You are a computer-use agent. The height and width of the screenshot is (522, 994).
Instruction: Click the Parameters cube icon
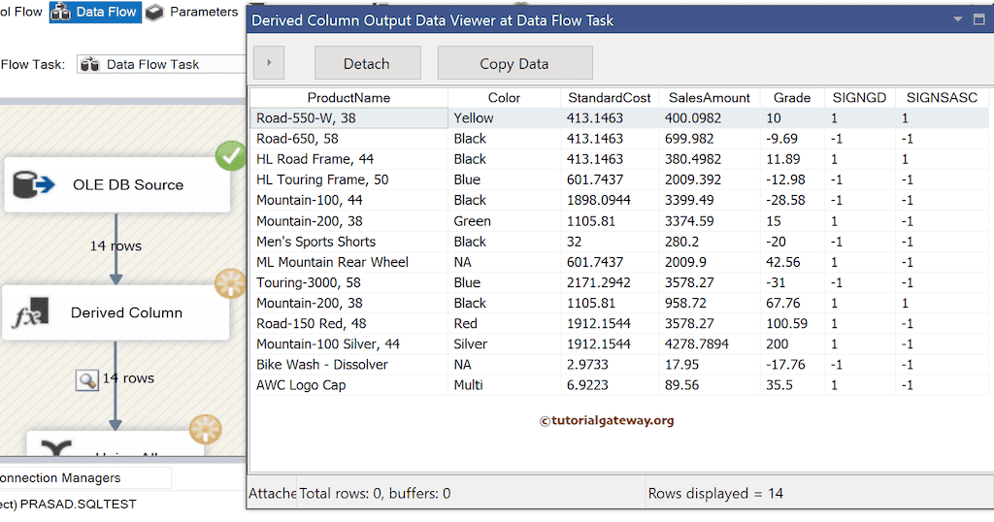coord(154,13)
